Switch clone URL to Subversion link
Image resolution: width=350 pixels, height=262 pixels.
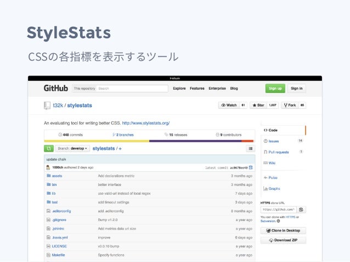coord(268,221)
